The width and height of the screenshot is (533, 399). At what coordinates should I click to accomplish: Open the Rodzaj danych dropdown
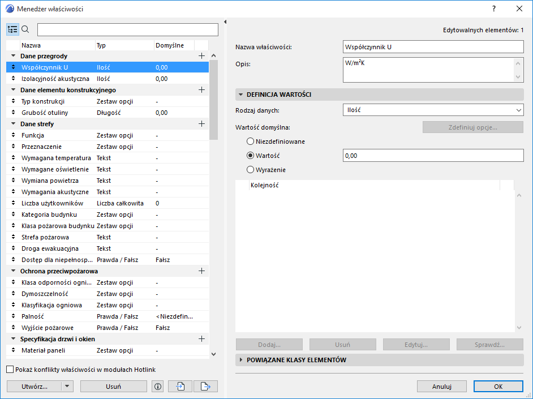(x=433, y=110)
